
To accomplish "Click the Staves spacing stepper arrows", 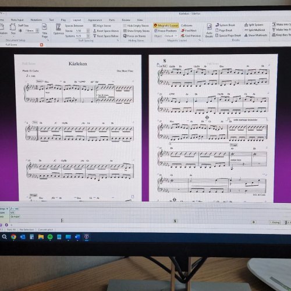I will click(x=88, y=31).
